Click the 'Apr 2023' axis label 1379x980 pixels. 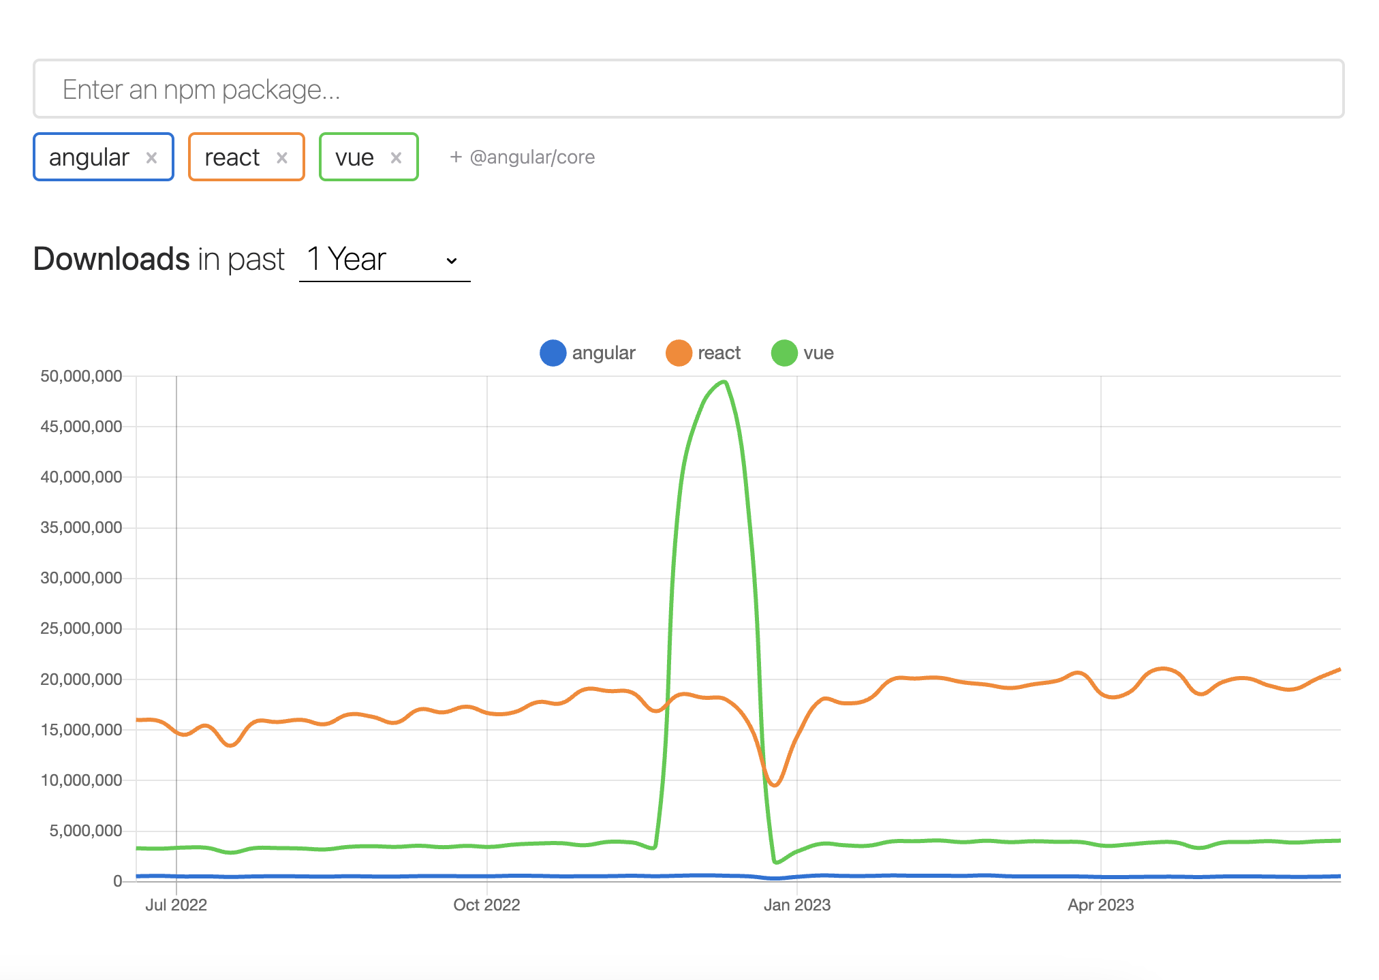[1100, 905]
